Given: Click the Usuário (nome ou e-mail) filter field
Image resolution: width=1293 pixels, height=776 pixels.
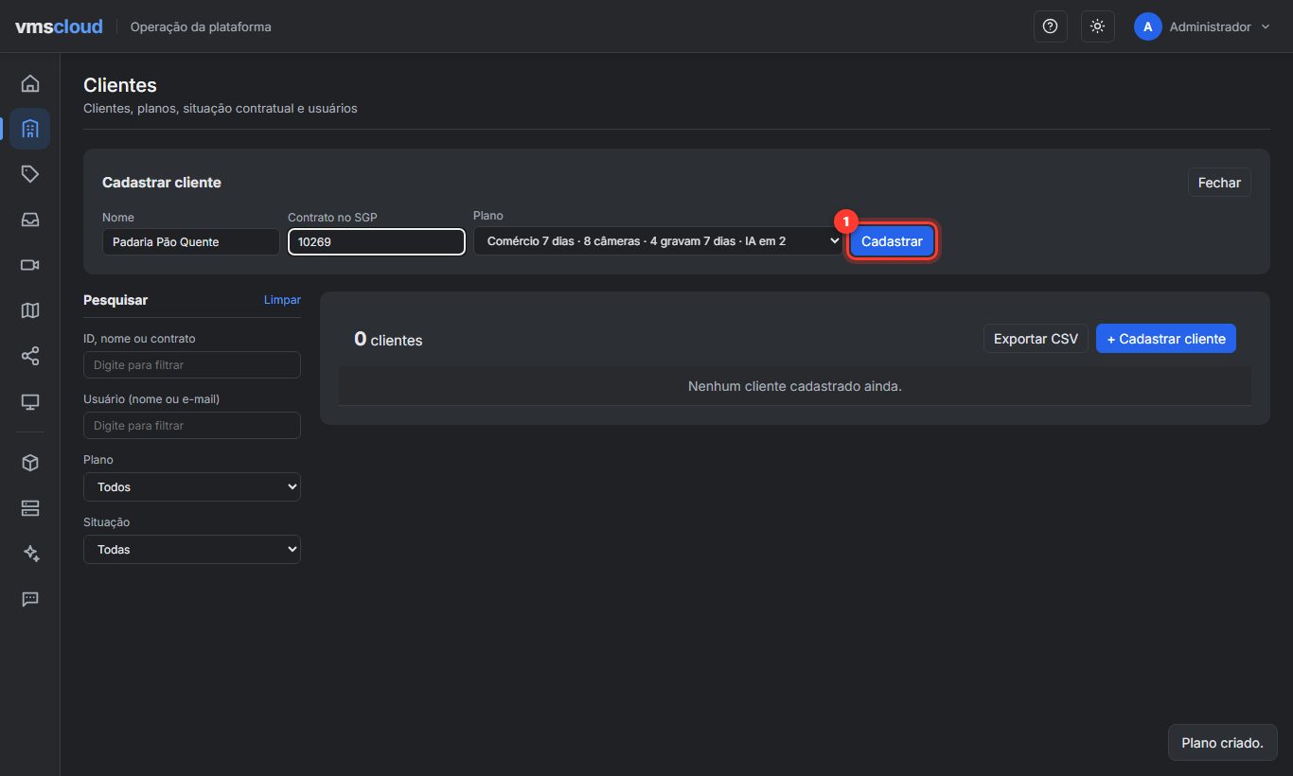Looking at the screenshot, I should coord(192,426).
